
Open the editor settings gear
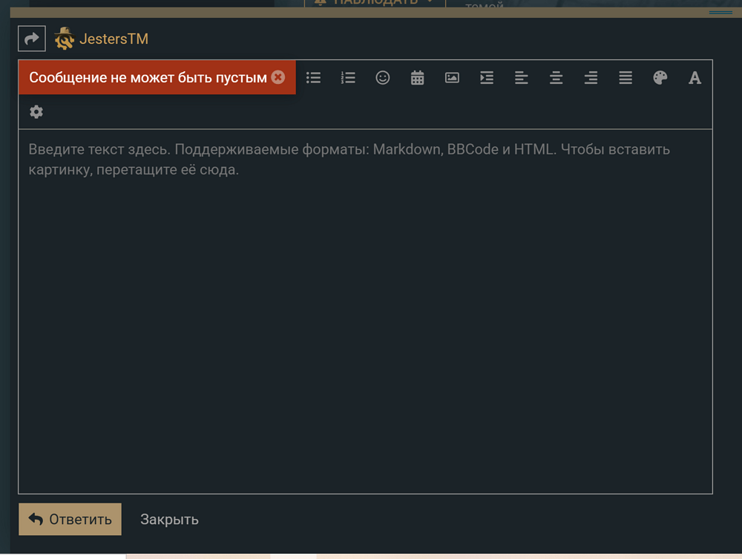tap(36, 112)
